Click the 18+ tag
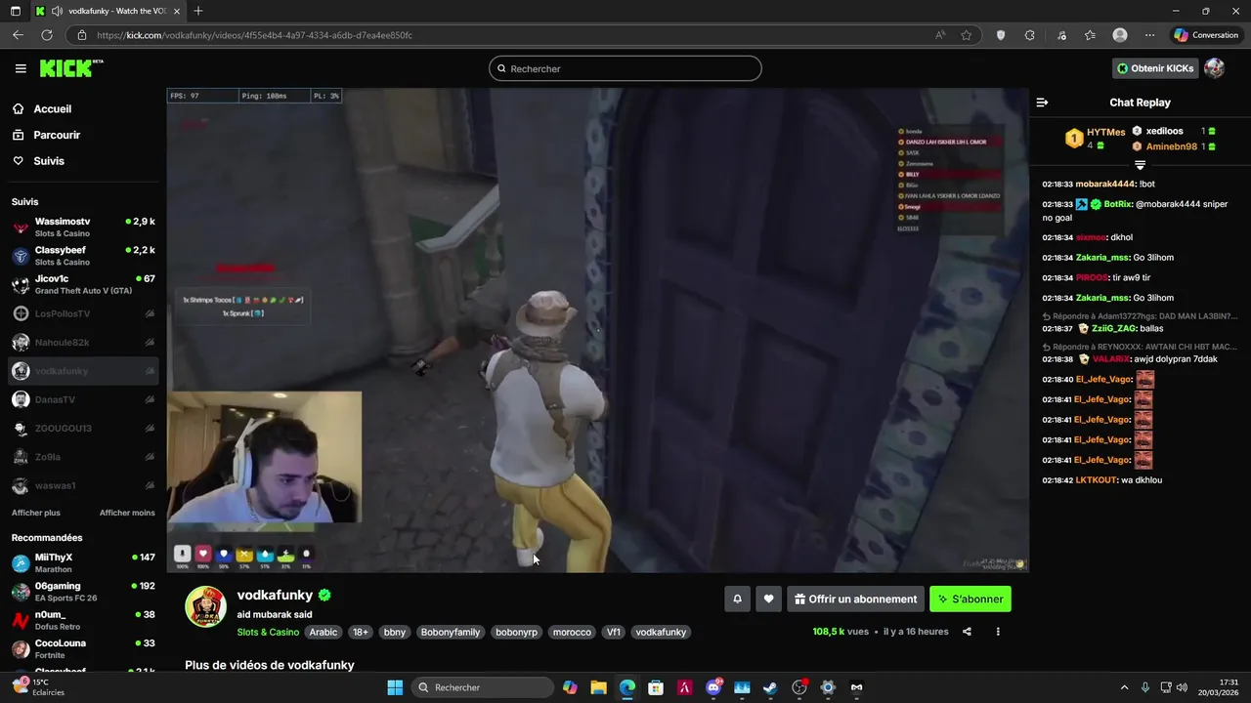This screenshot has width=1251, height=703. (x=361, y=632)
